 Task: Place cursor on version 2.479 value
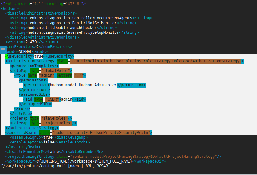click(31, 42)
